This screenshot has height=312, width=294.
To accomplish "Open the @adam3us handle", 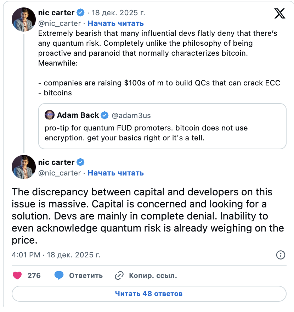I will click(131, 115).
